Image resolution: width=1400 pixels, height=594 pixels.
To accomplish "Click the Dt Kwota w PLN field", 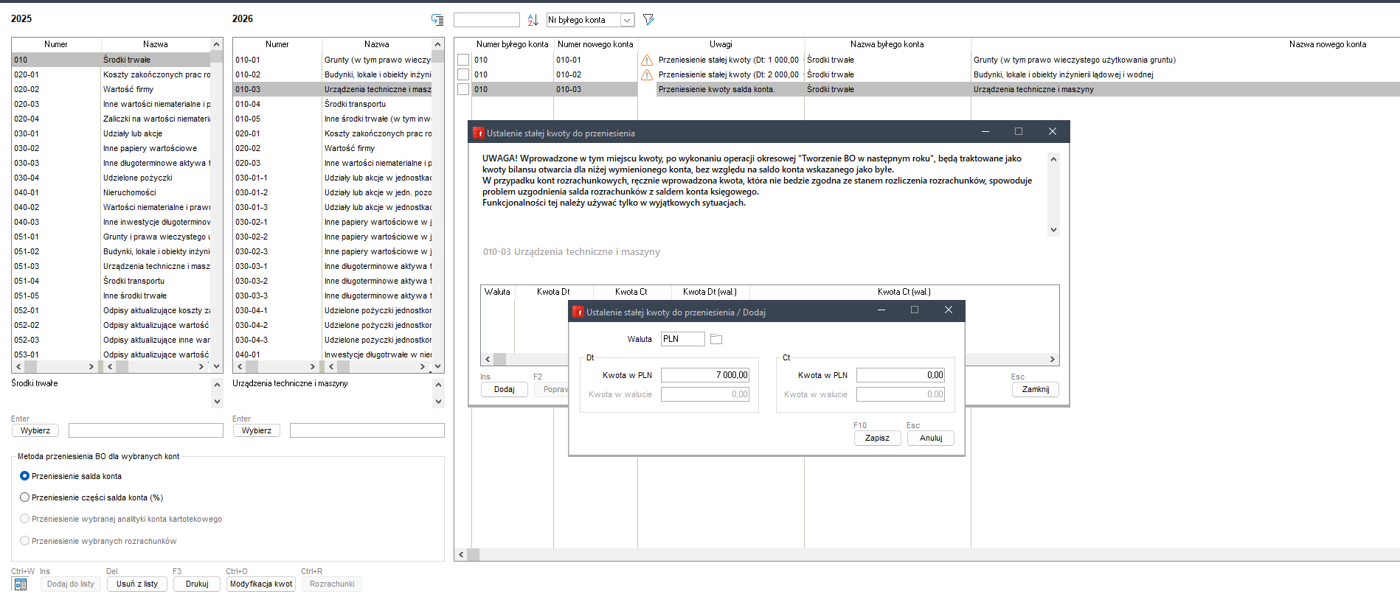I will pos(704,375).
